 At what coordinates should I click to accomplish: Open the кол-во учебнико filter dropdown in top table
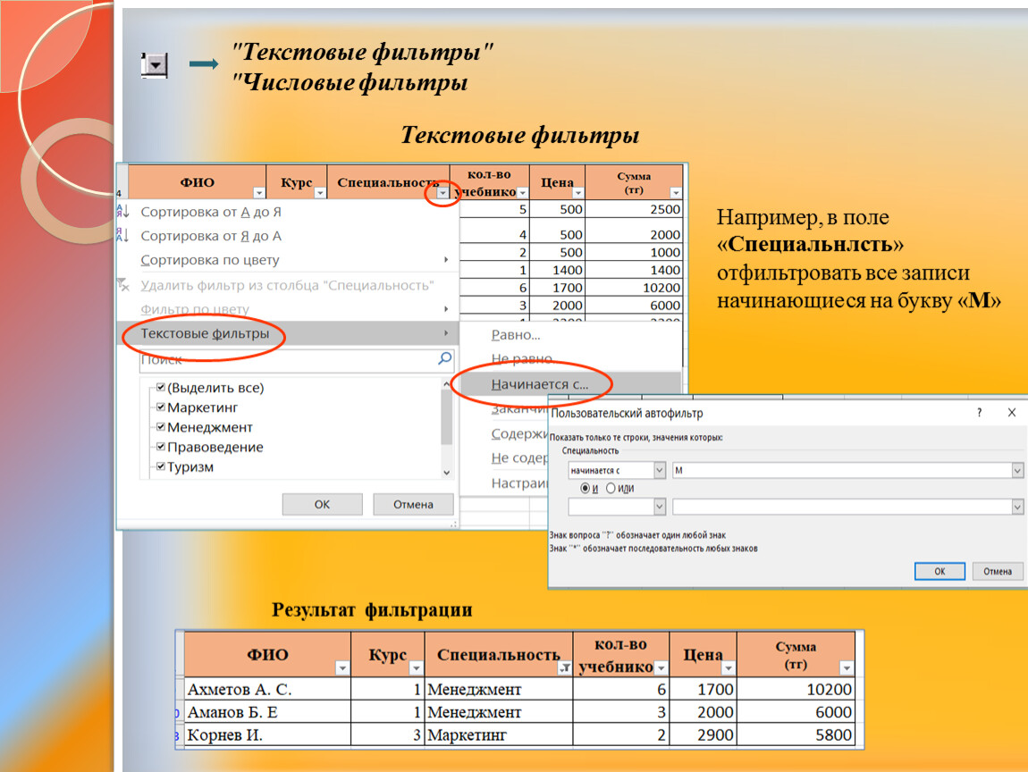click(x=523, y=193)
